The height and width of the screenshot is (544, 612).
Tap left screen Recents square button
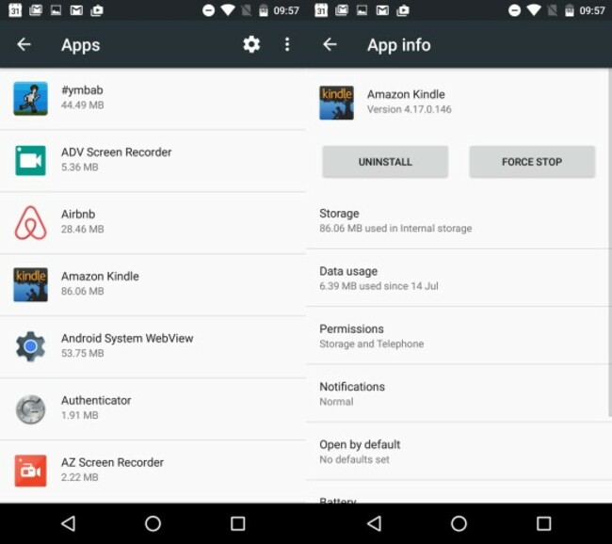coord(237,523)
